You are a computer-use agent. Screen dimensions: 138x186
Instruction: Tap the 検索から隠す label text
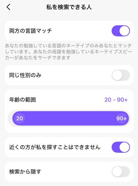pyautogui.click(x=25, y=171)
